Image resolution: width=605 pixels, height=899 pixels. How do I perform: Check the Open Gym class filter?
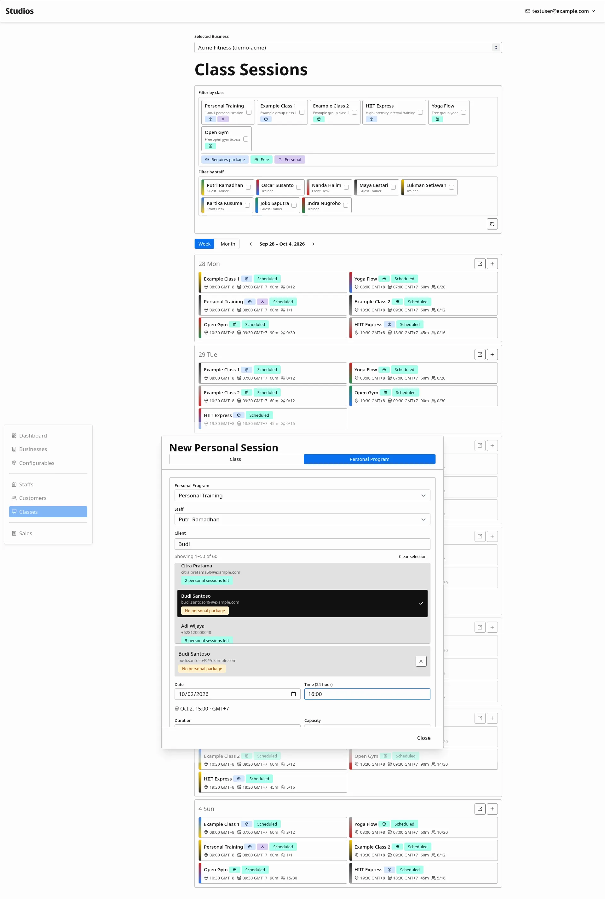pos(246,139)
